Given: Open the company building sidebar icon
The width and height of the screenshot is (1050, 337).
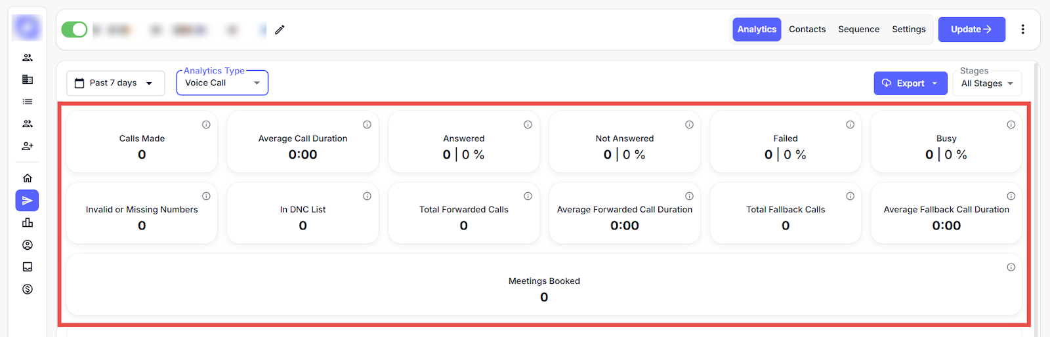Looking at the screenshot, I should pyautogui.click(x=28, y=79).
